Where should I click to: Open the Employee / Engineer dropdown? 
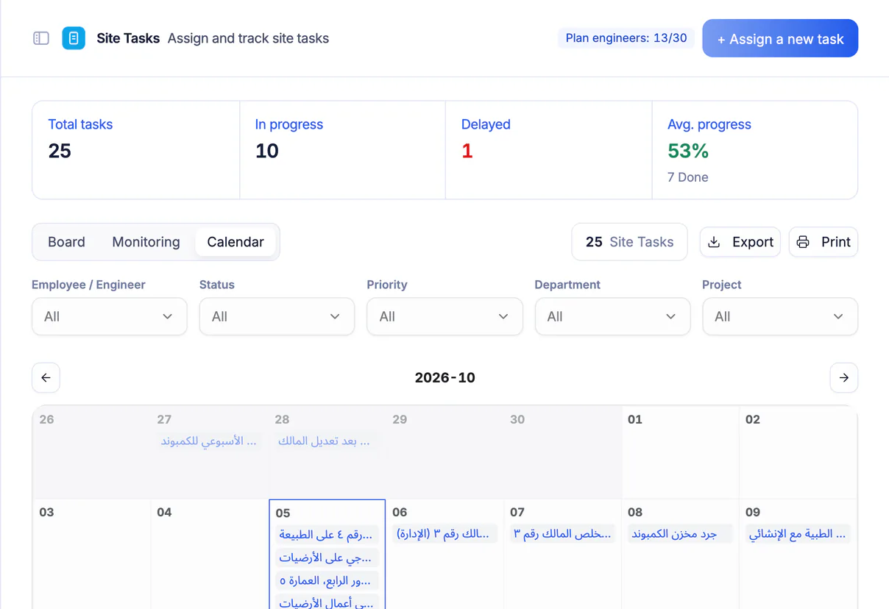[x=109, y=316]
